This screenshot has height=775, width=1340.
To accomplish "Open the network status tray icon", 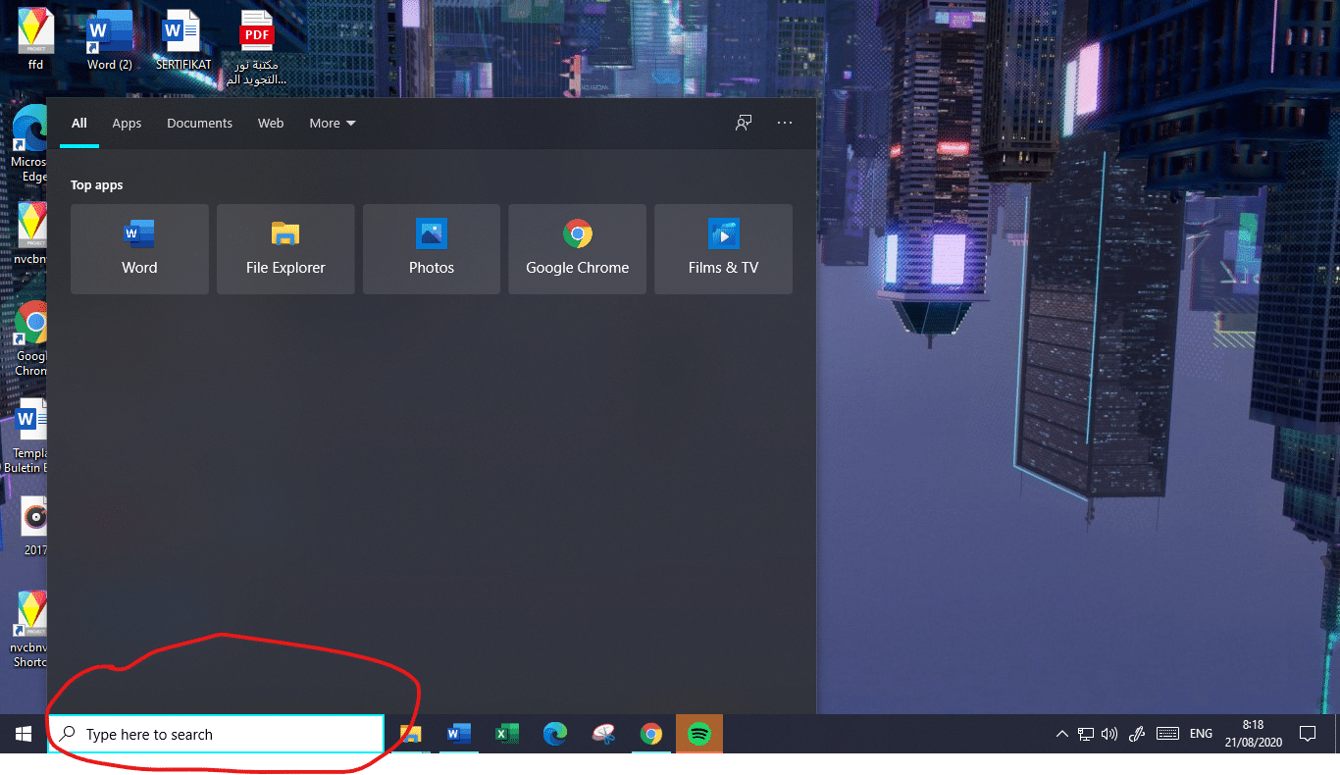I will (x=1086, y=734).
